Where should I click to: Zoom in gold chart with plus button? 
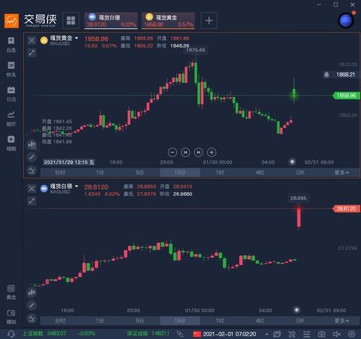(x=212, y=153)
